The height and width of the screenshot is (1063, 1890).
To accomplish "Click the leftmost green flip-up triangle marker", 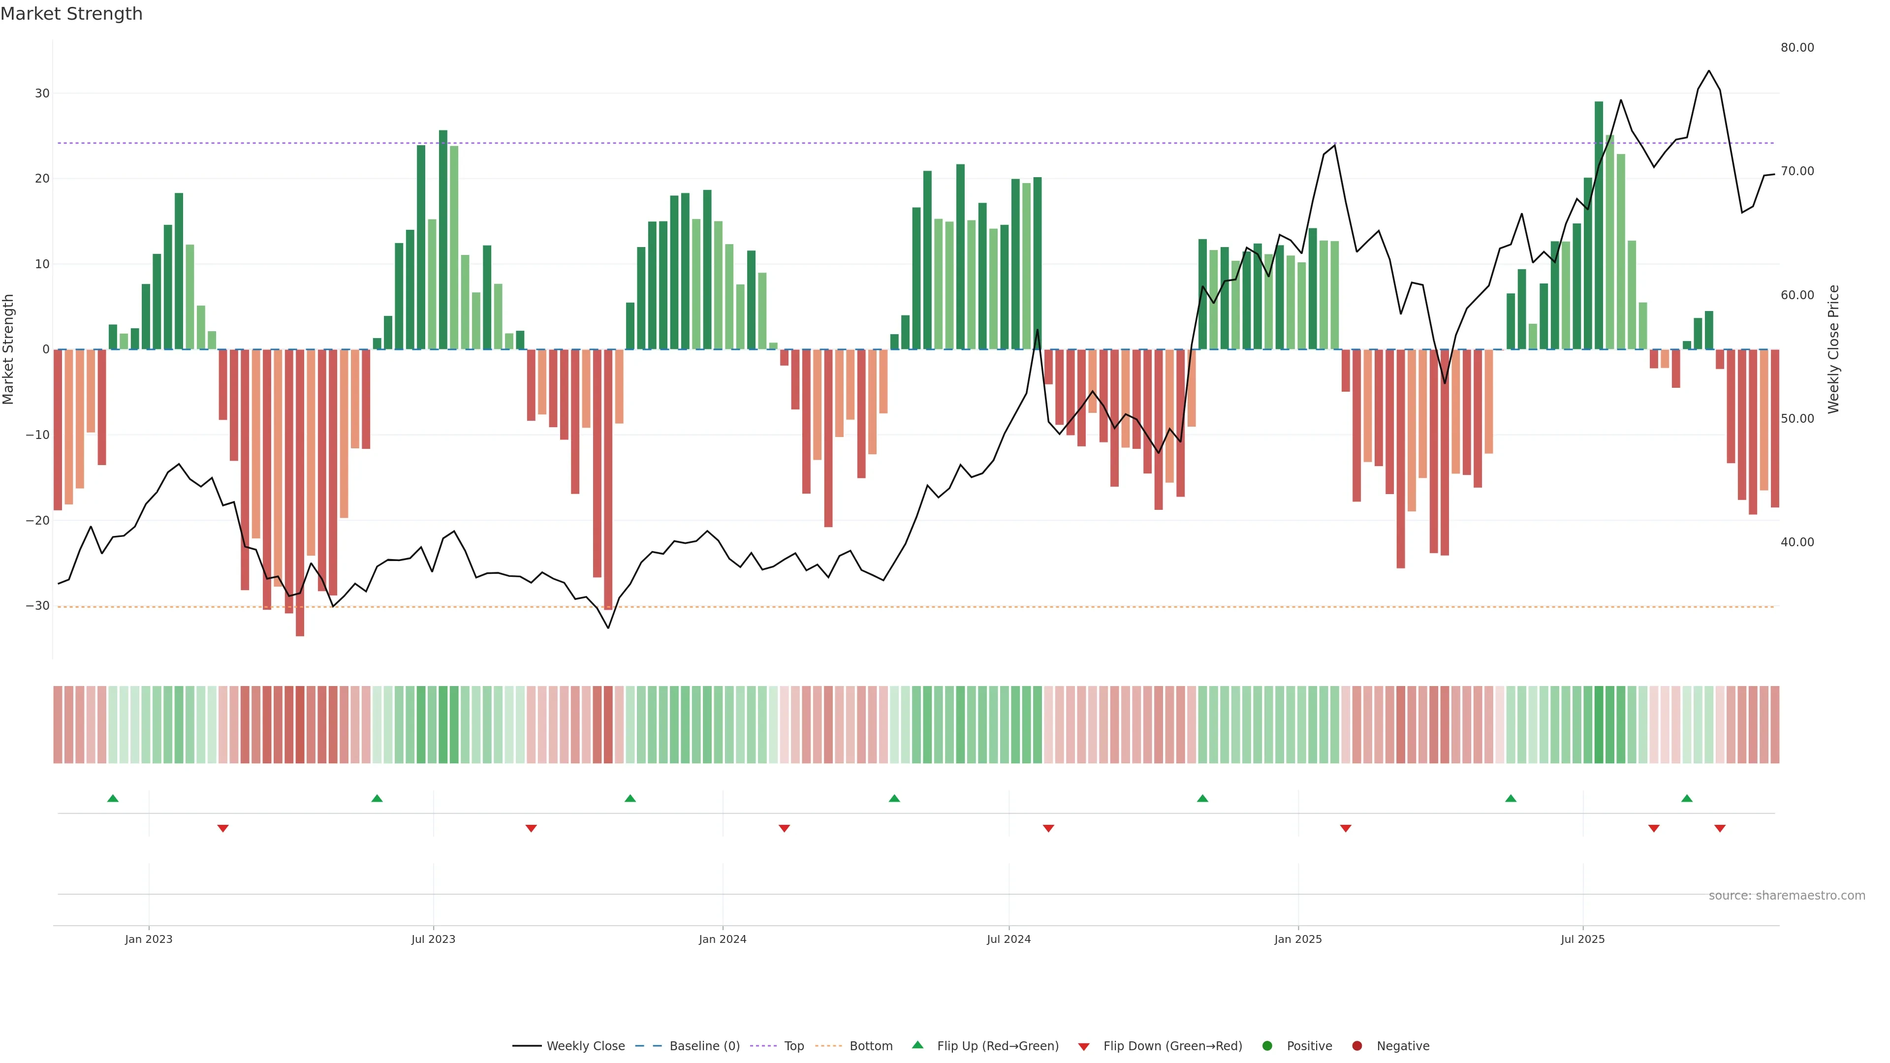I will coord(113,798).
